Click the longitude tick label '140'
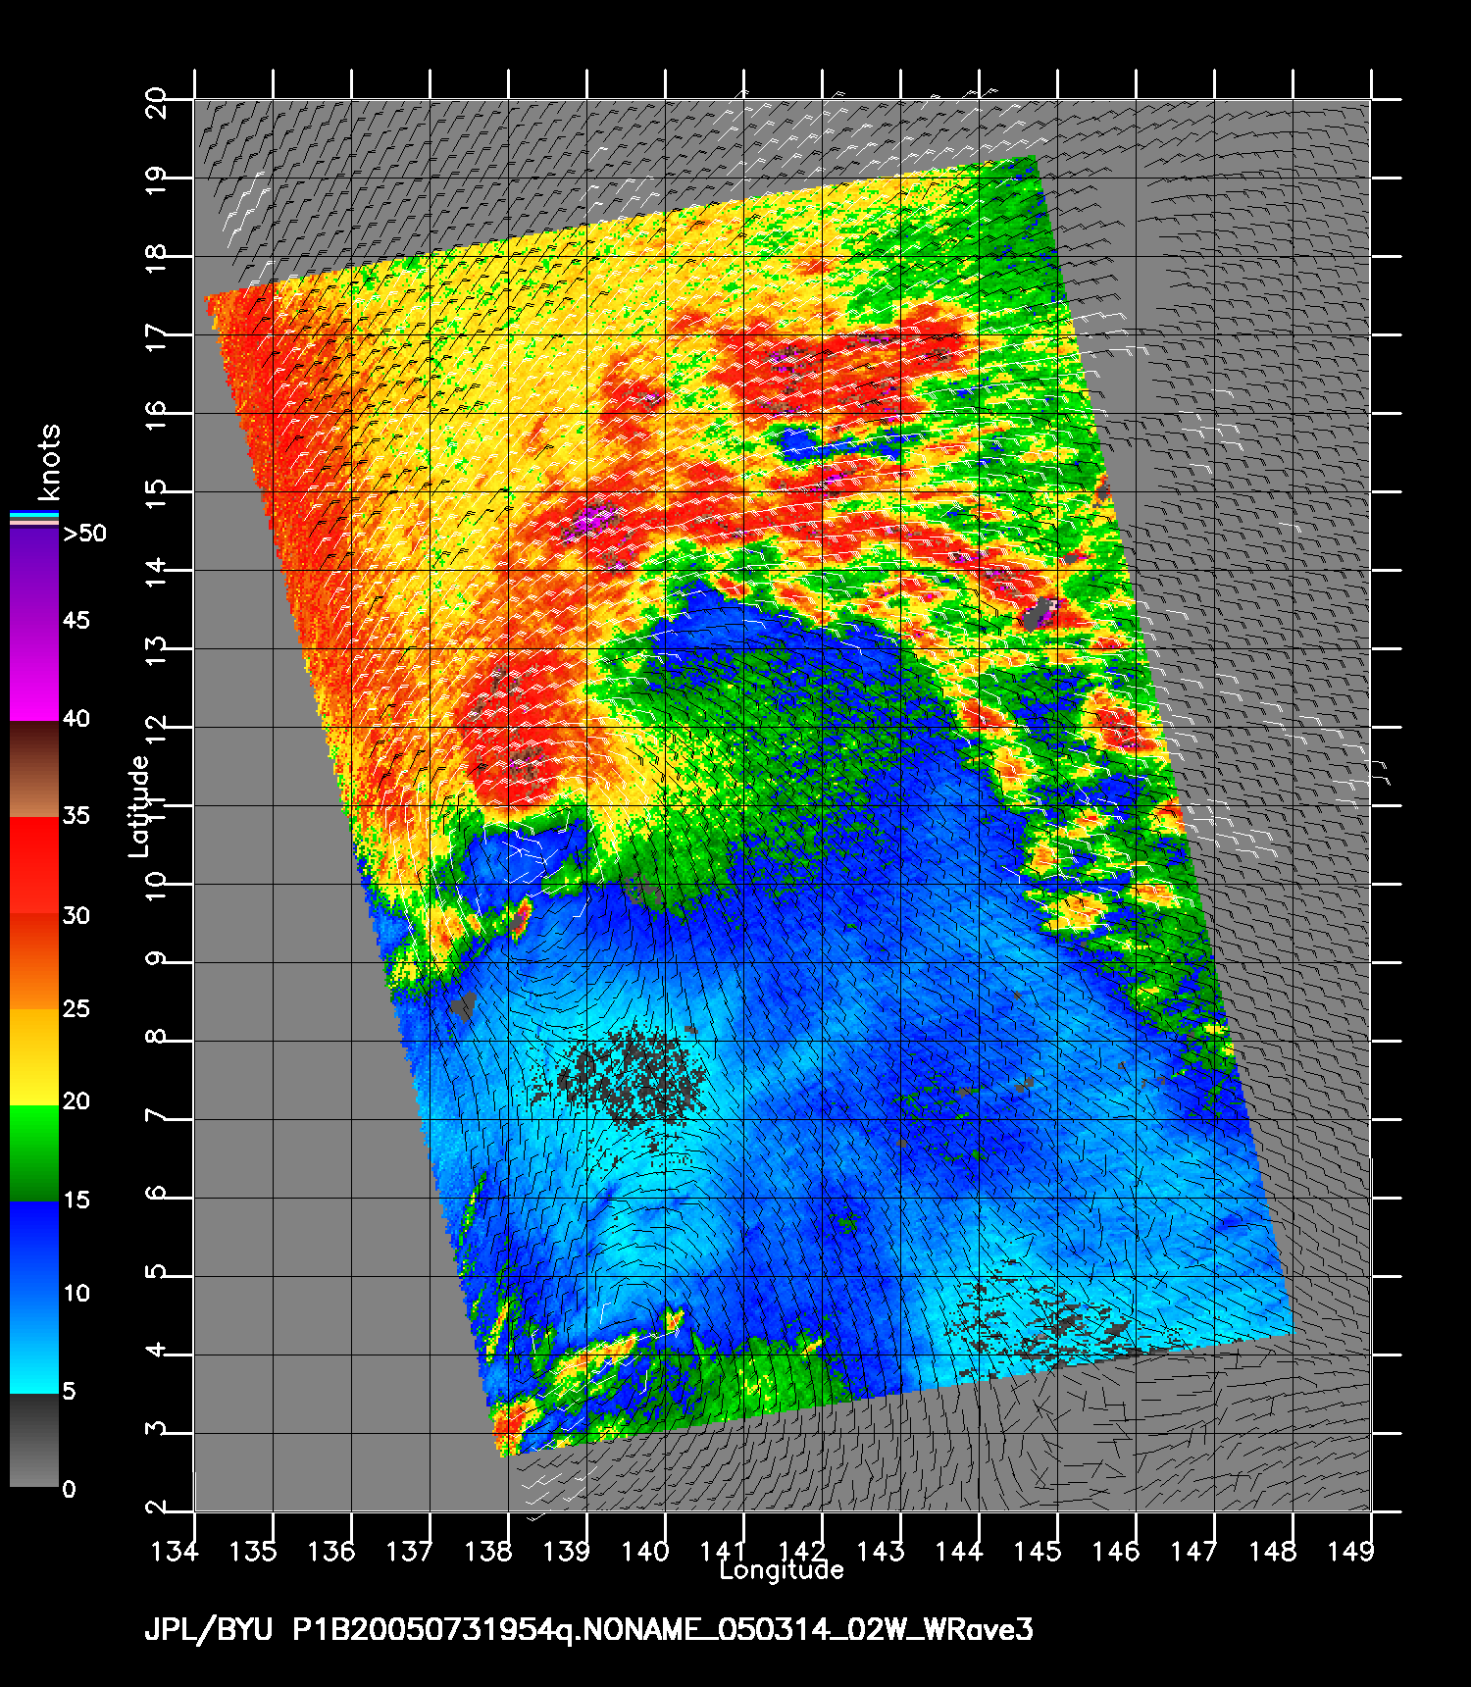Image resolution: width=1471 pixels, height=1687 pixels. (x=645, y=1552)
